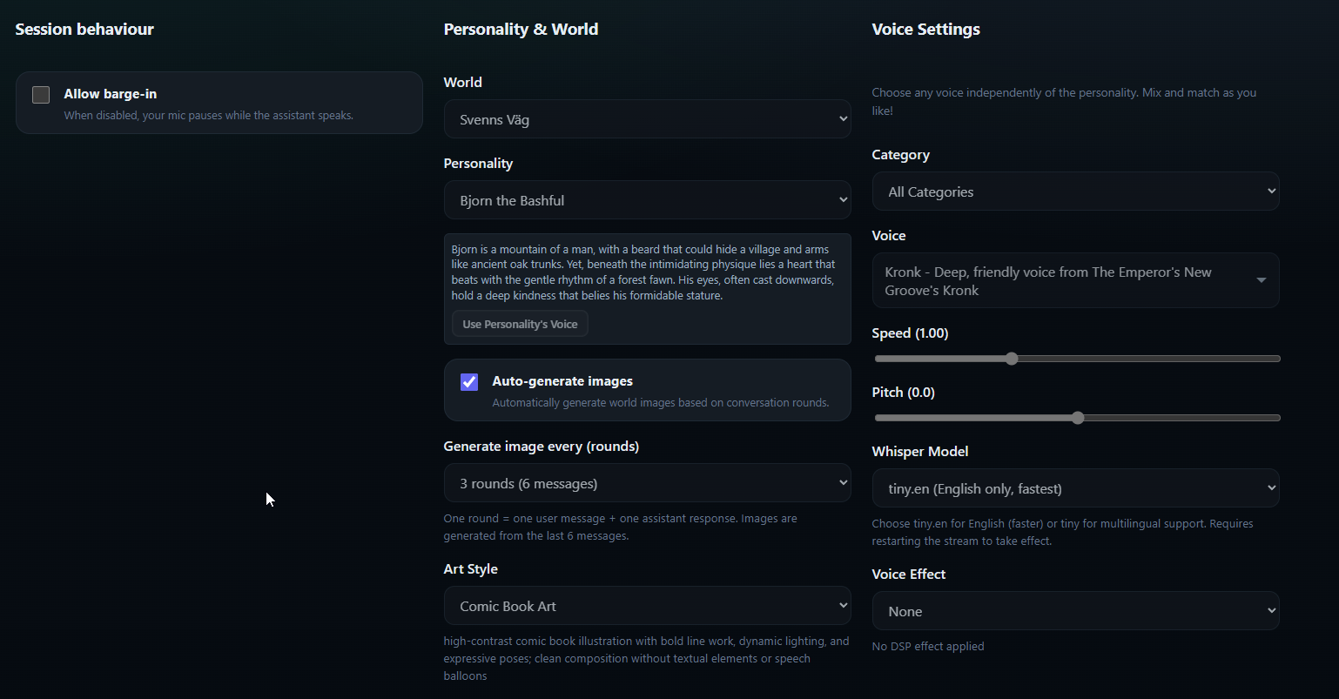This screenshot has width=1339, height=699.
Task: Open the Voice dropdown listing Kronk
Action: pos(1076,280)
